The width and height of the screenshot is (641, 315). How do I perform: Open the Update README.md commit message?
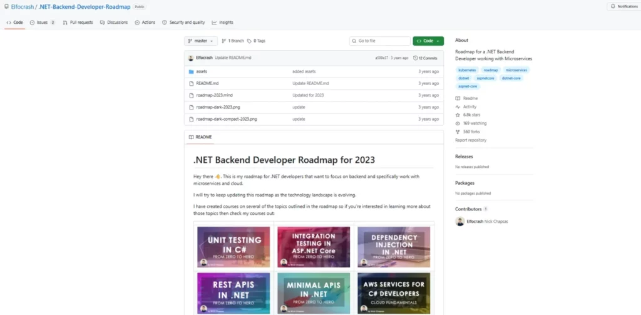click(233, 58)
